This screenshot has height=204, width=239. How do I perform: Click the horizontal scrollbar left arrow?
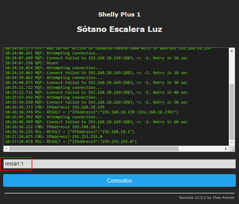(x=6, y=149)
